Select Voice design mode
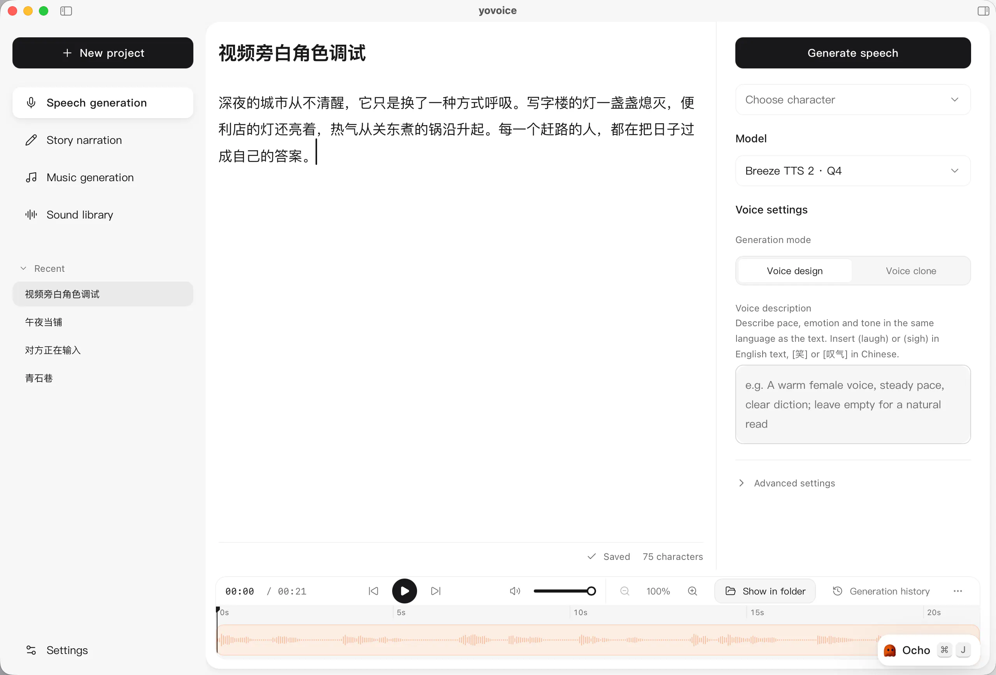Screen dimensions: 996x675 tap(795, 271)
